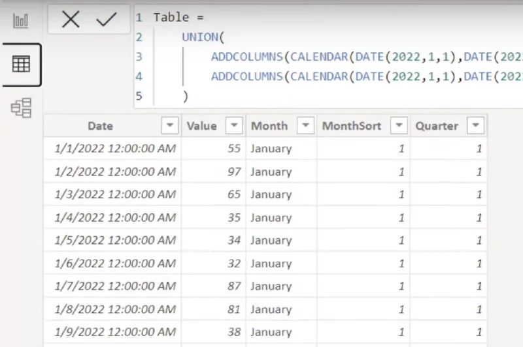Select the Value cell 55
This screenshot has height=347, width=523.
tap(214, 148)
